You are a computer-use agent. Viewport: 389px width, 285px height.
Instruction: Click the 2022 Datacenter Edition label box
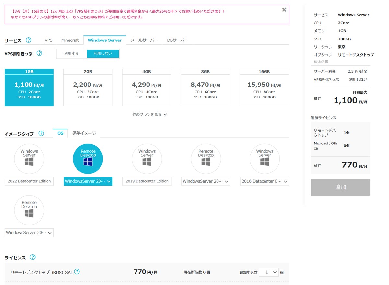coord(29,181)
